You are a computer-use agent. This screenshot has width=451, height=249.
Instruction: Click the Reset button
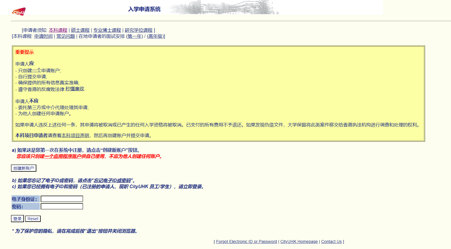(x=33, y=219)
